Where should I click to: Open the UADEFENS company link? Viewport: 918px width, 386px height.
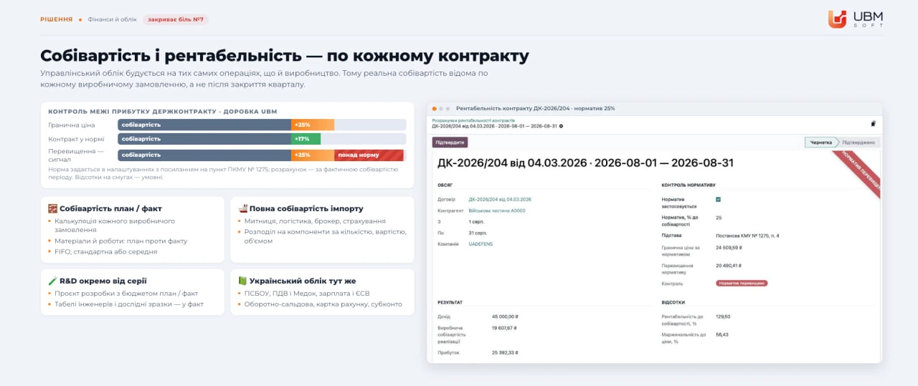pyautogui.click(x=481, y=243)
